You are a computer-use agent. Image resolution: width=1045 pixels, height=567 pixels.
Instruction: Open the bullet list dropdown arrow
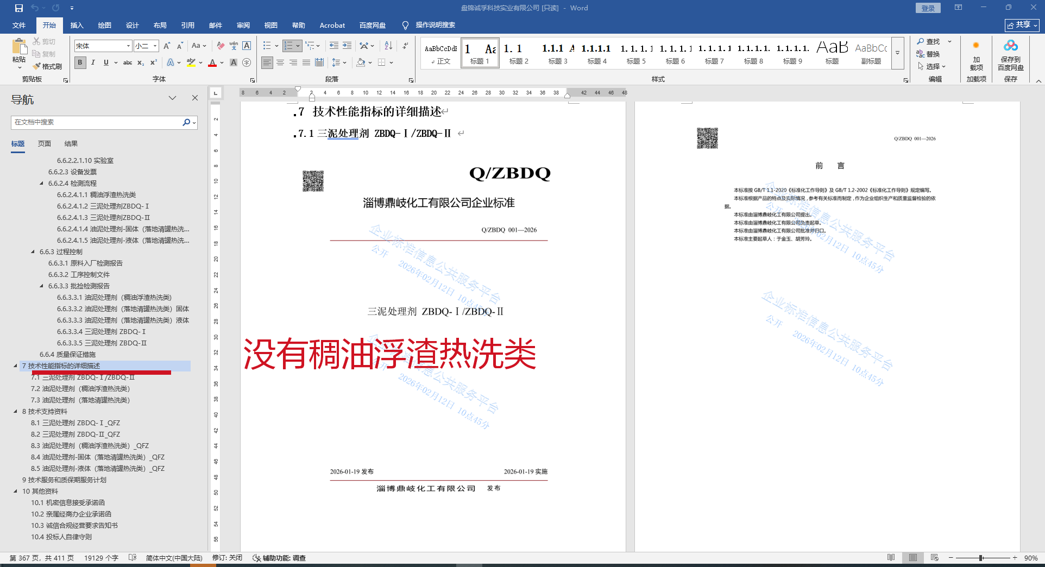[276, 46]
